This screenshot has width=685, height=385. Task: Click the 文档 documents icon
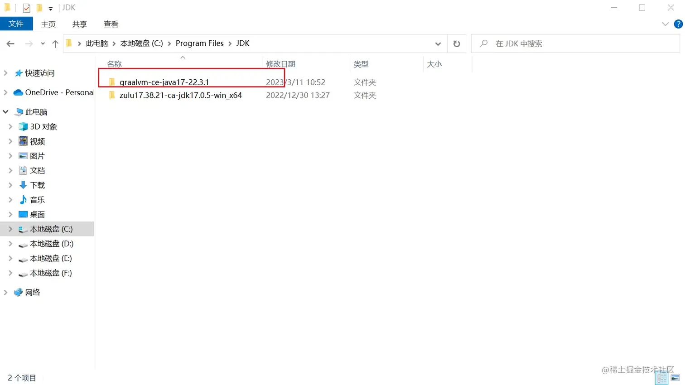[23, 170]
